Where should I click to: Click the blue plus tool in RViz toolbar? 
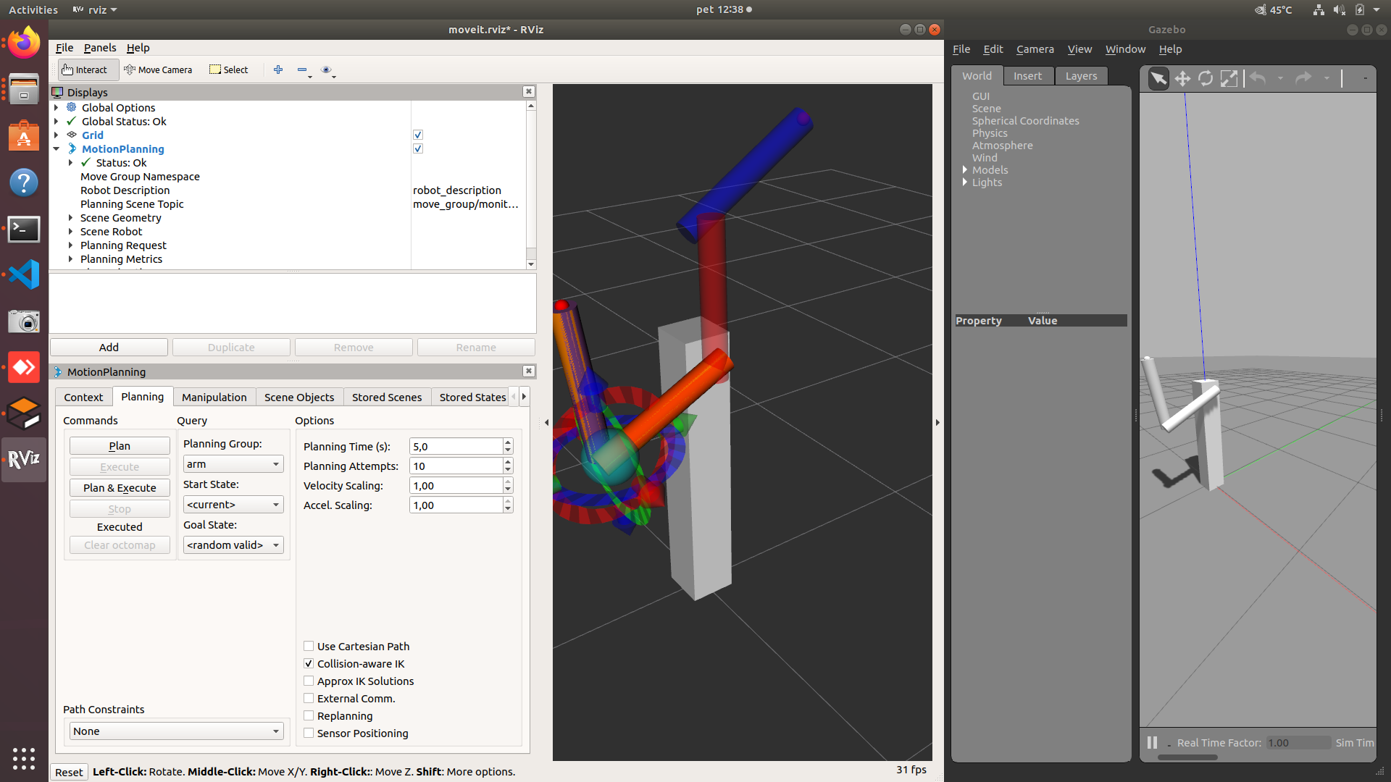click(x=278, y=70)
